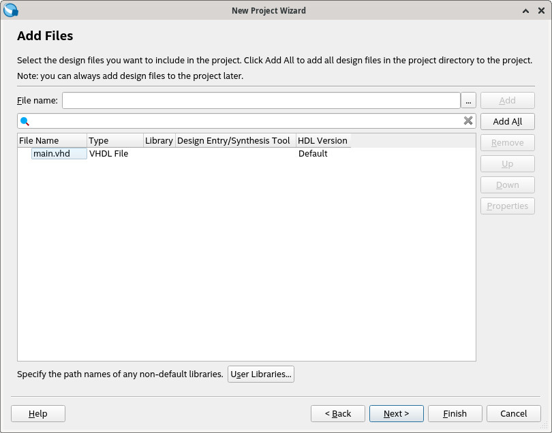Open file browser with the ellipsis button

tap(468, 101)
